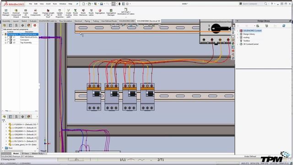Image resolution: width=293 pixels, height=165 pixels.
Task: Click the New document icon
Action: pyautogui.click(x=83, y=4)
